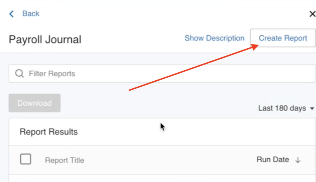316x182 pixels.
Task: Click the Run Date descending arrow icon
Action: (x=298, y=160)
